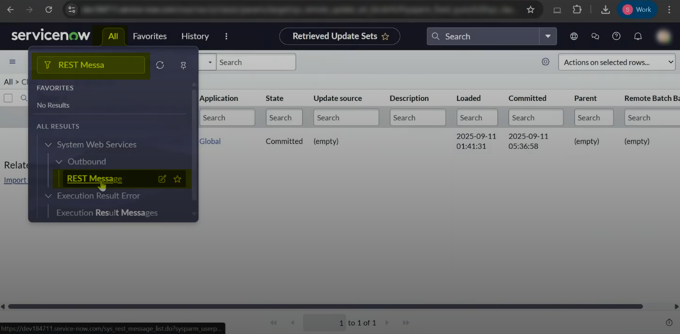This screenshot has width=680, height=334.
Task: Click the ServiceNow logo
Action: click(x=51, y=36)
